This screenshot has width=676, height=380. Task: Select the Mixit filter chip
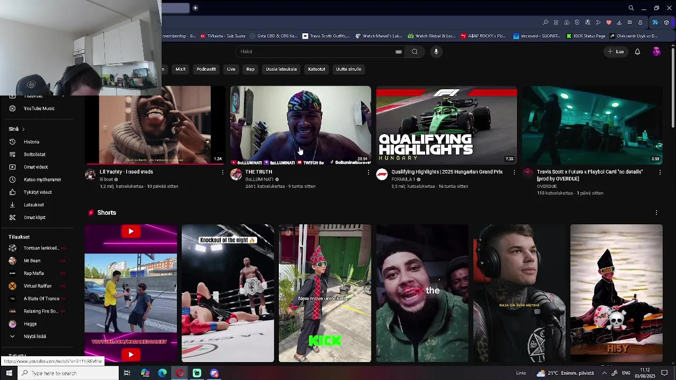[x=181, y=69]
